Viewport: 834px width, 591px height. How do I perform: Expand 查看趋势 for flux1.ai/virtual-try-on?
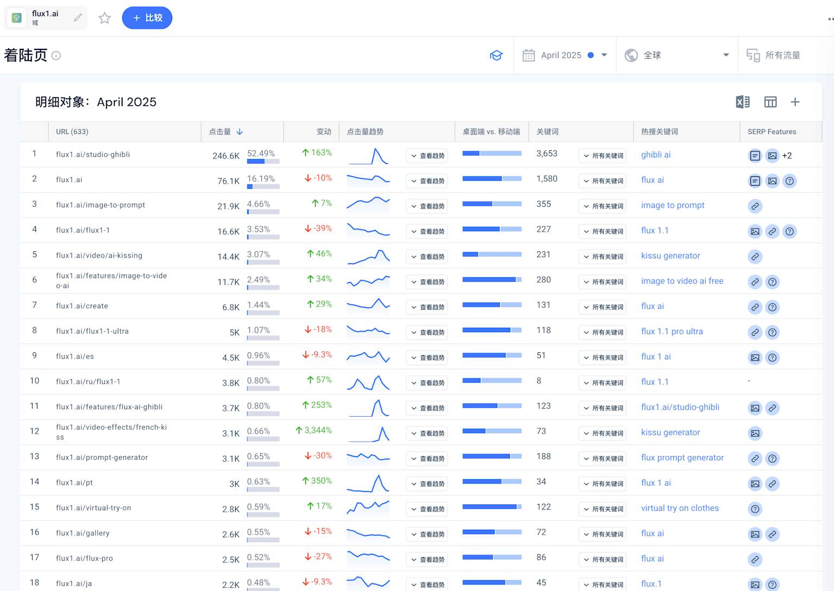(427, 509)
